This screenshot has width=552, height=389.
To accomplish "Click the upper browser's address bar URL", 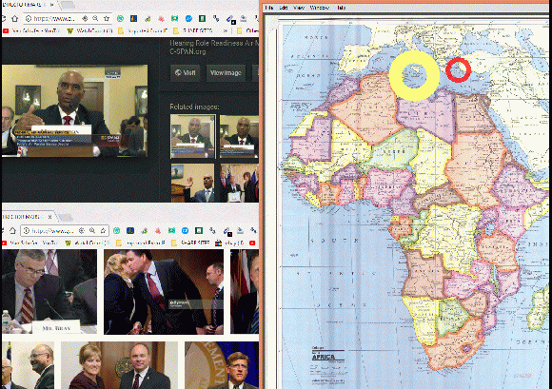I will 54,18.
